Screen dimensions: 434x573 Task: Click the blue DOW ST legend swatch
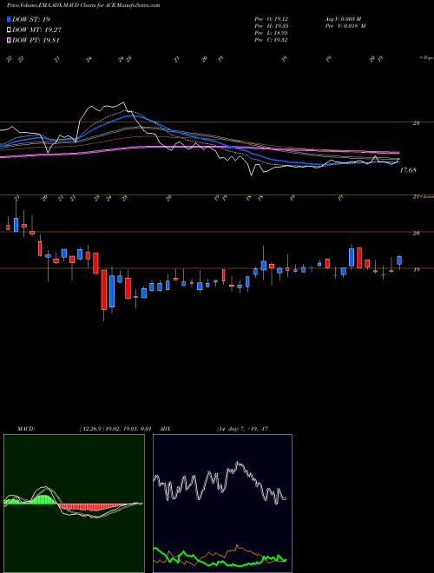[x=10, y=19]
